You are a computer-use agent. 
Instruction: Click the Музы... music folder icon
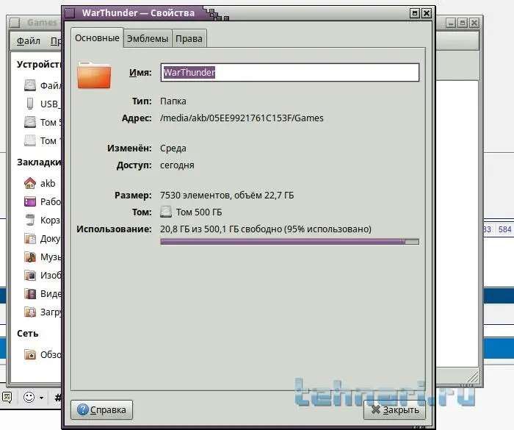click(x=30, y=257)
